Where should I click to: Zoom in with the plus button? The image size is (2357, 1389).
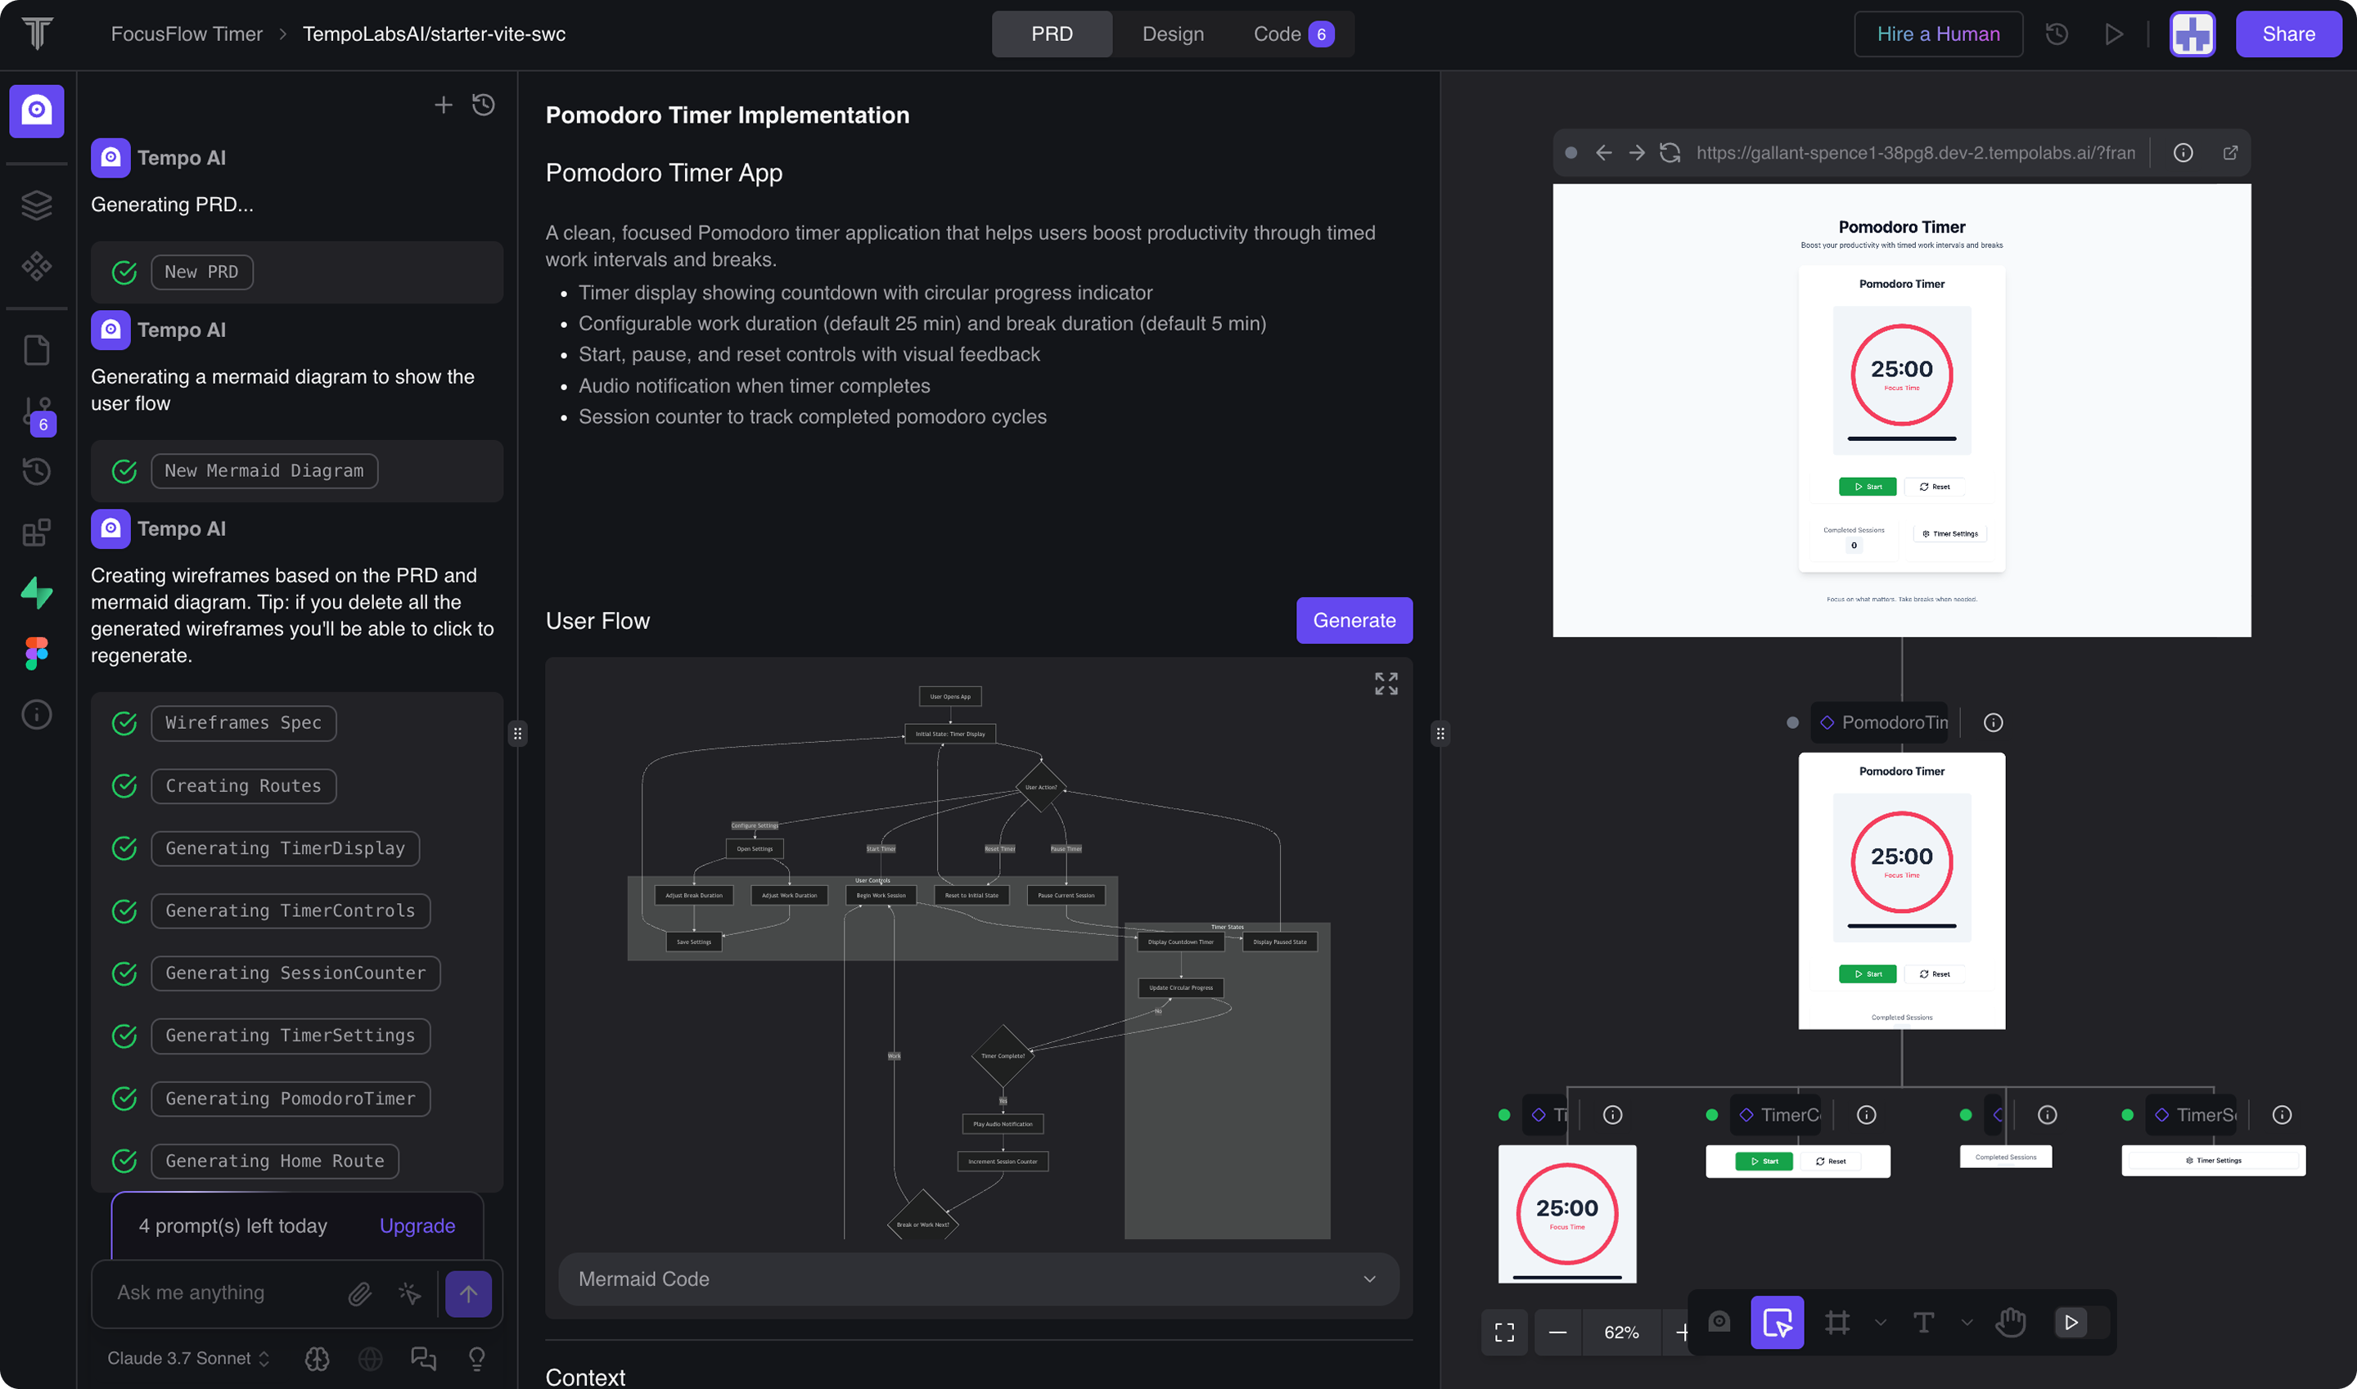coord(1682,1333)
